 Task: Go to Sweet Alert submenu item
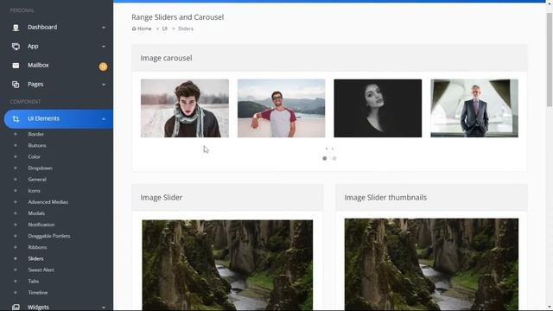[41, 270]
